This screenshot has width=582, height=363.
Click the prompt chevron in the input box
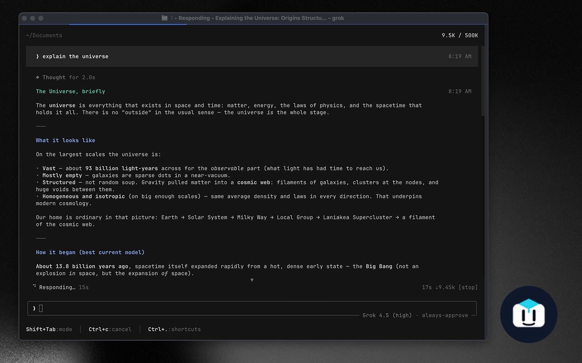34,309
